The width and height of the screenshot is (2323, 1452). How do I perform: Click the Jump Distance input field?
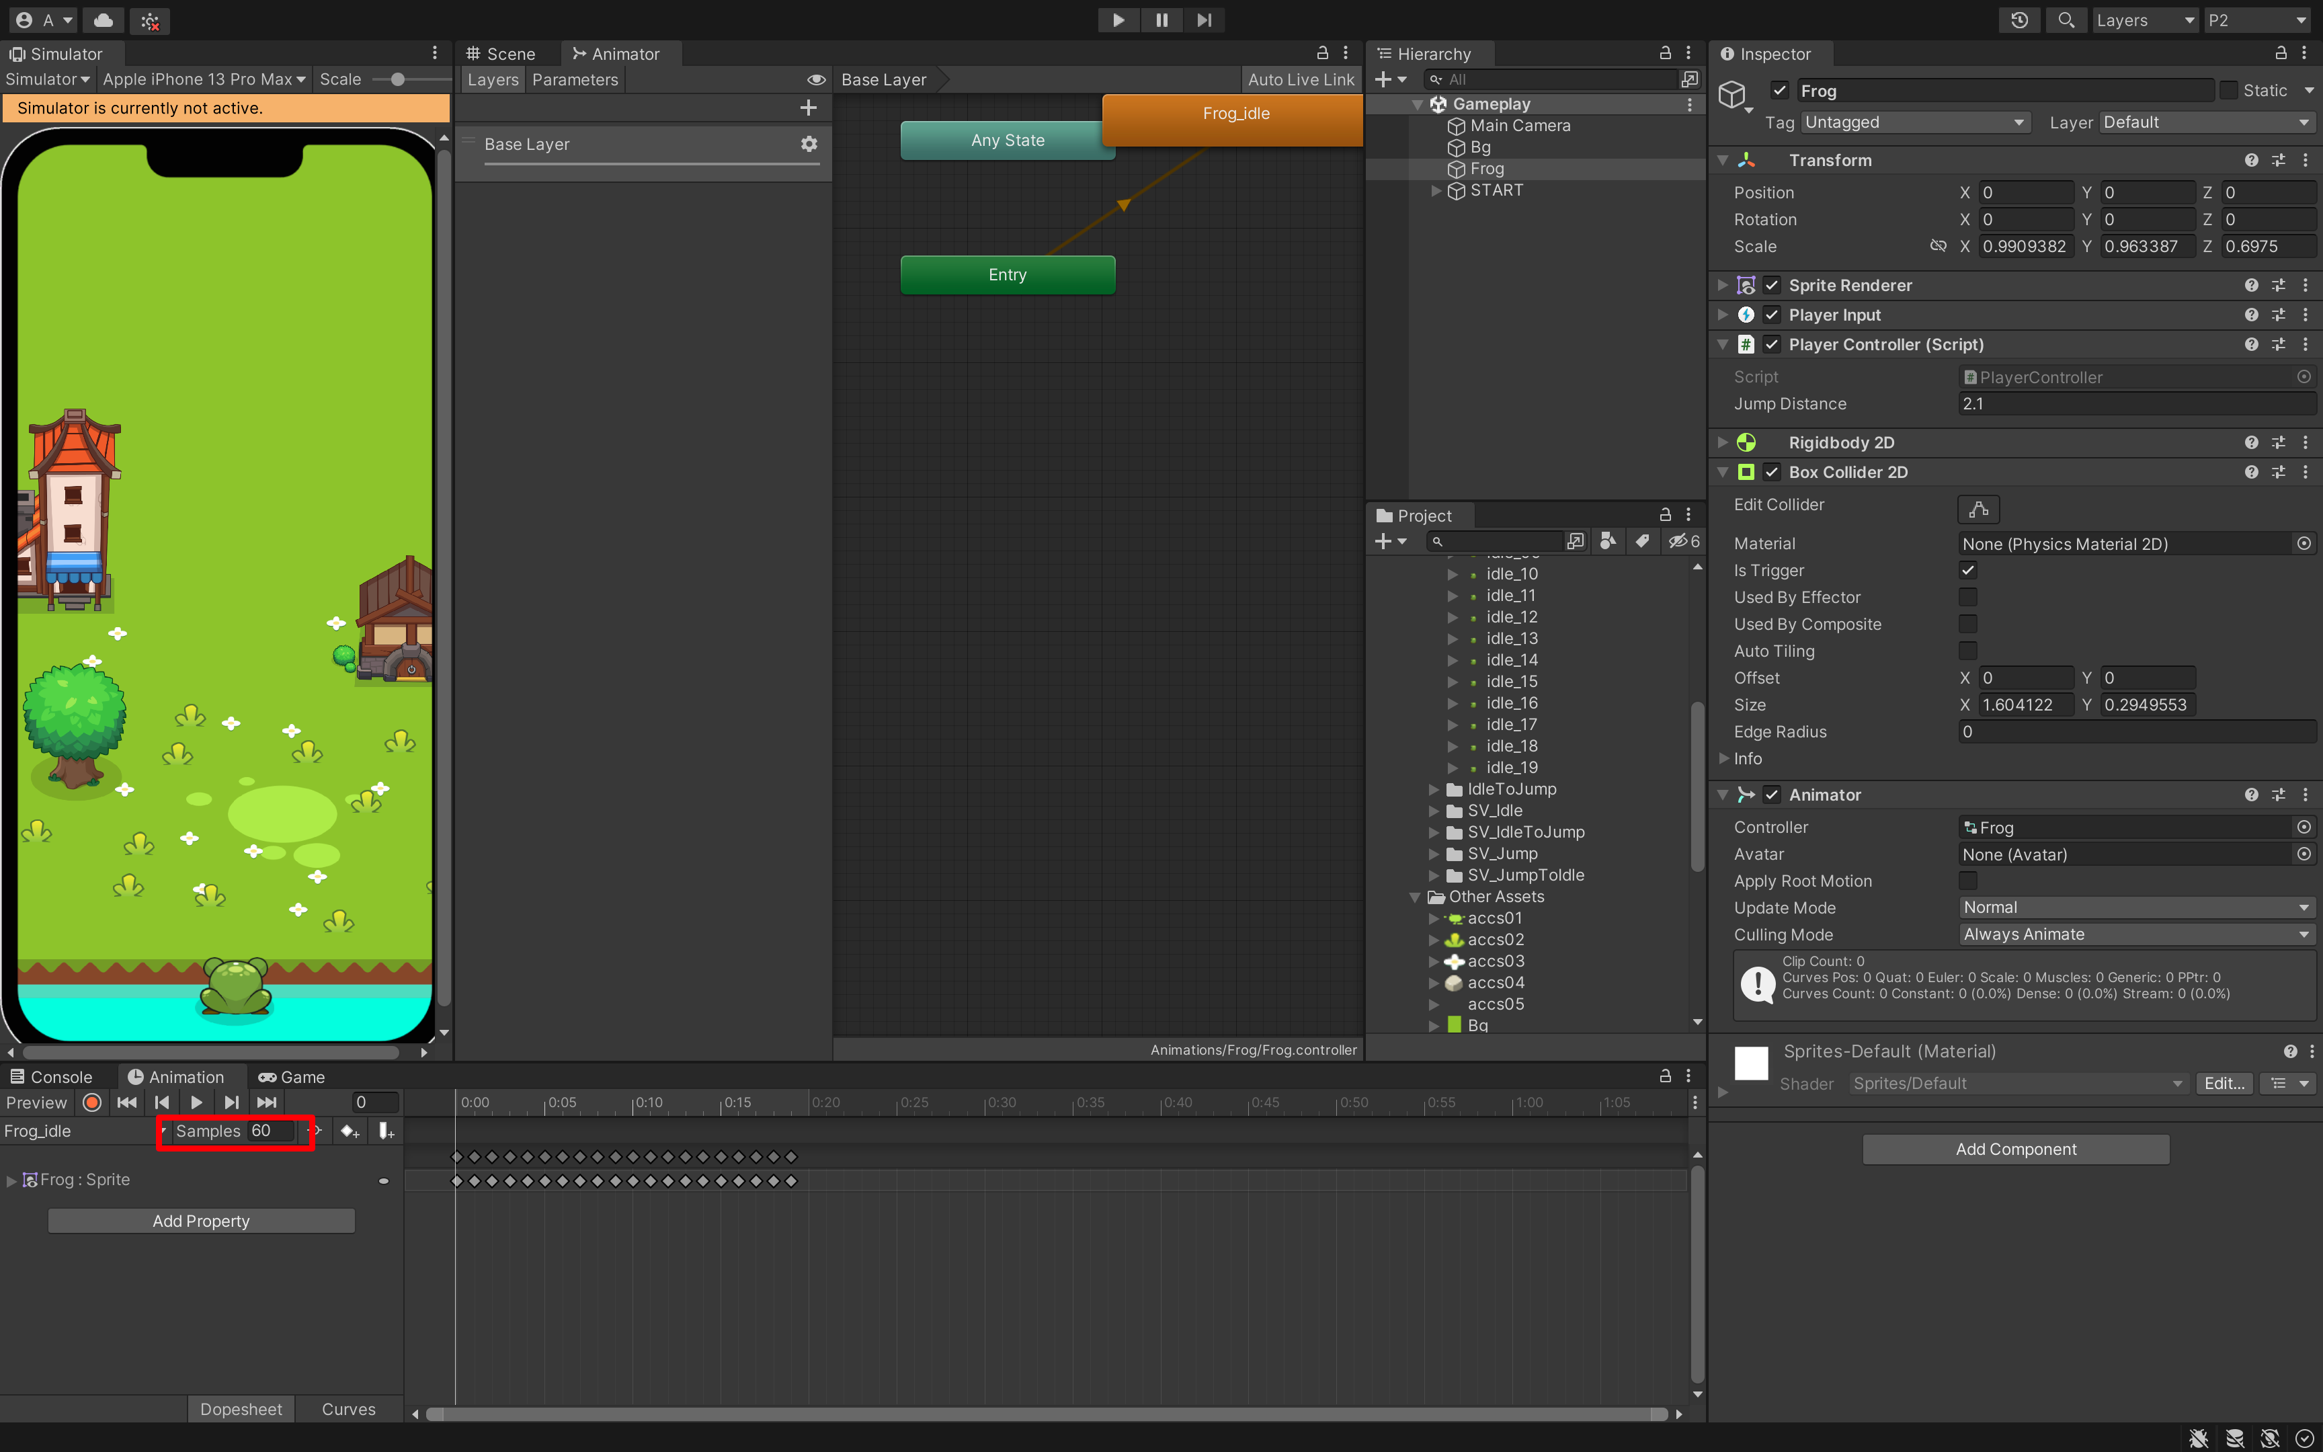pyautogui.click(x=2137, y=404)
